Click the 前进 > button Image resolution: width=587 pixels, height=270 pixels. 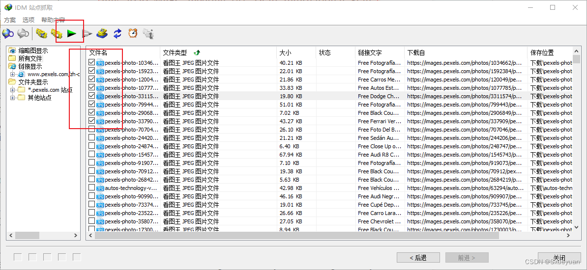point(467,258)
